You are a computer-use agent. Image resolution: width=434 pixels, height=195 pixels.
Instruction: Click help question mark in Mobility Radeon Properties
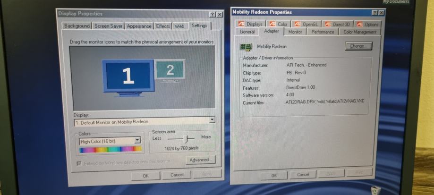click(374, 13)
